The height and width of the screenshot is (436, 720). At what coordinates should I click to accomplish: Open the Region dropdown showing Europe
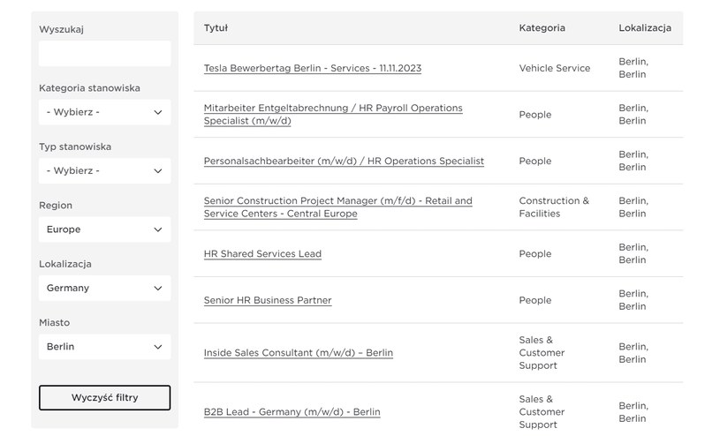coord(105,229)
